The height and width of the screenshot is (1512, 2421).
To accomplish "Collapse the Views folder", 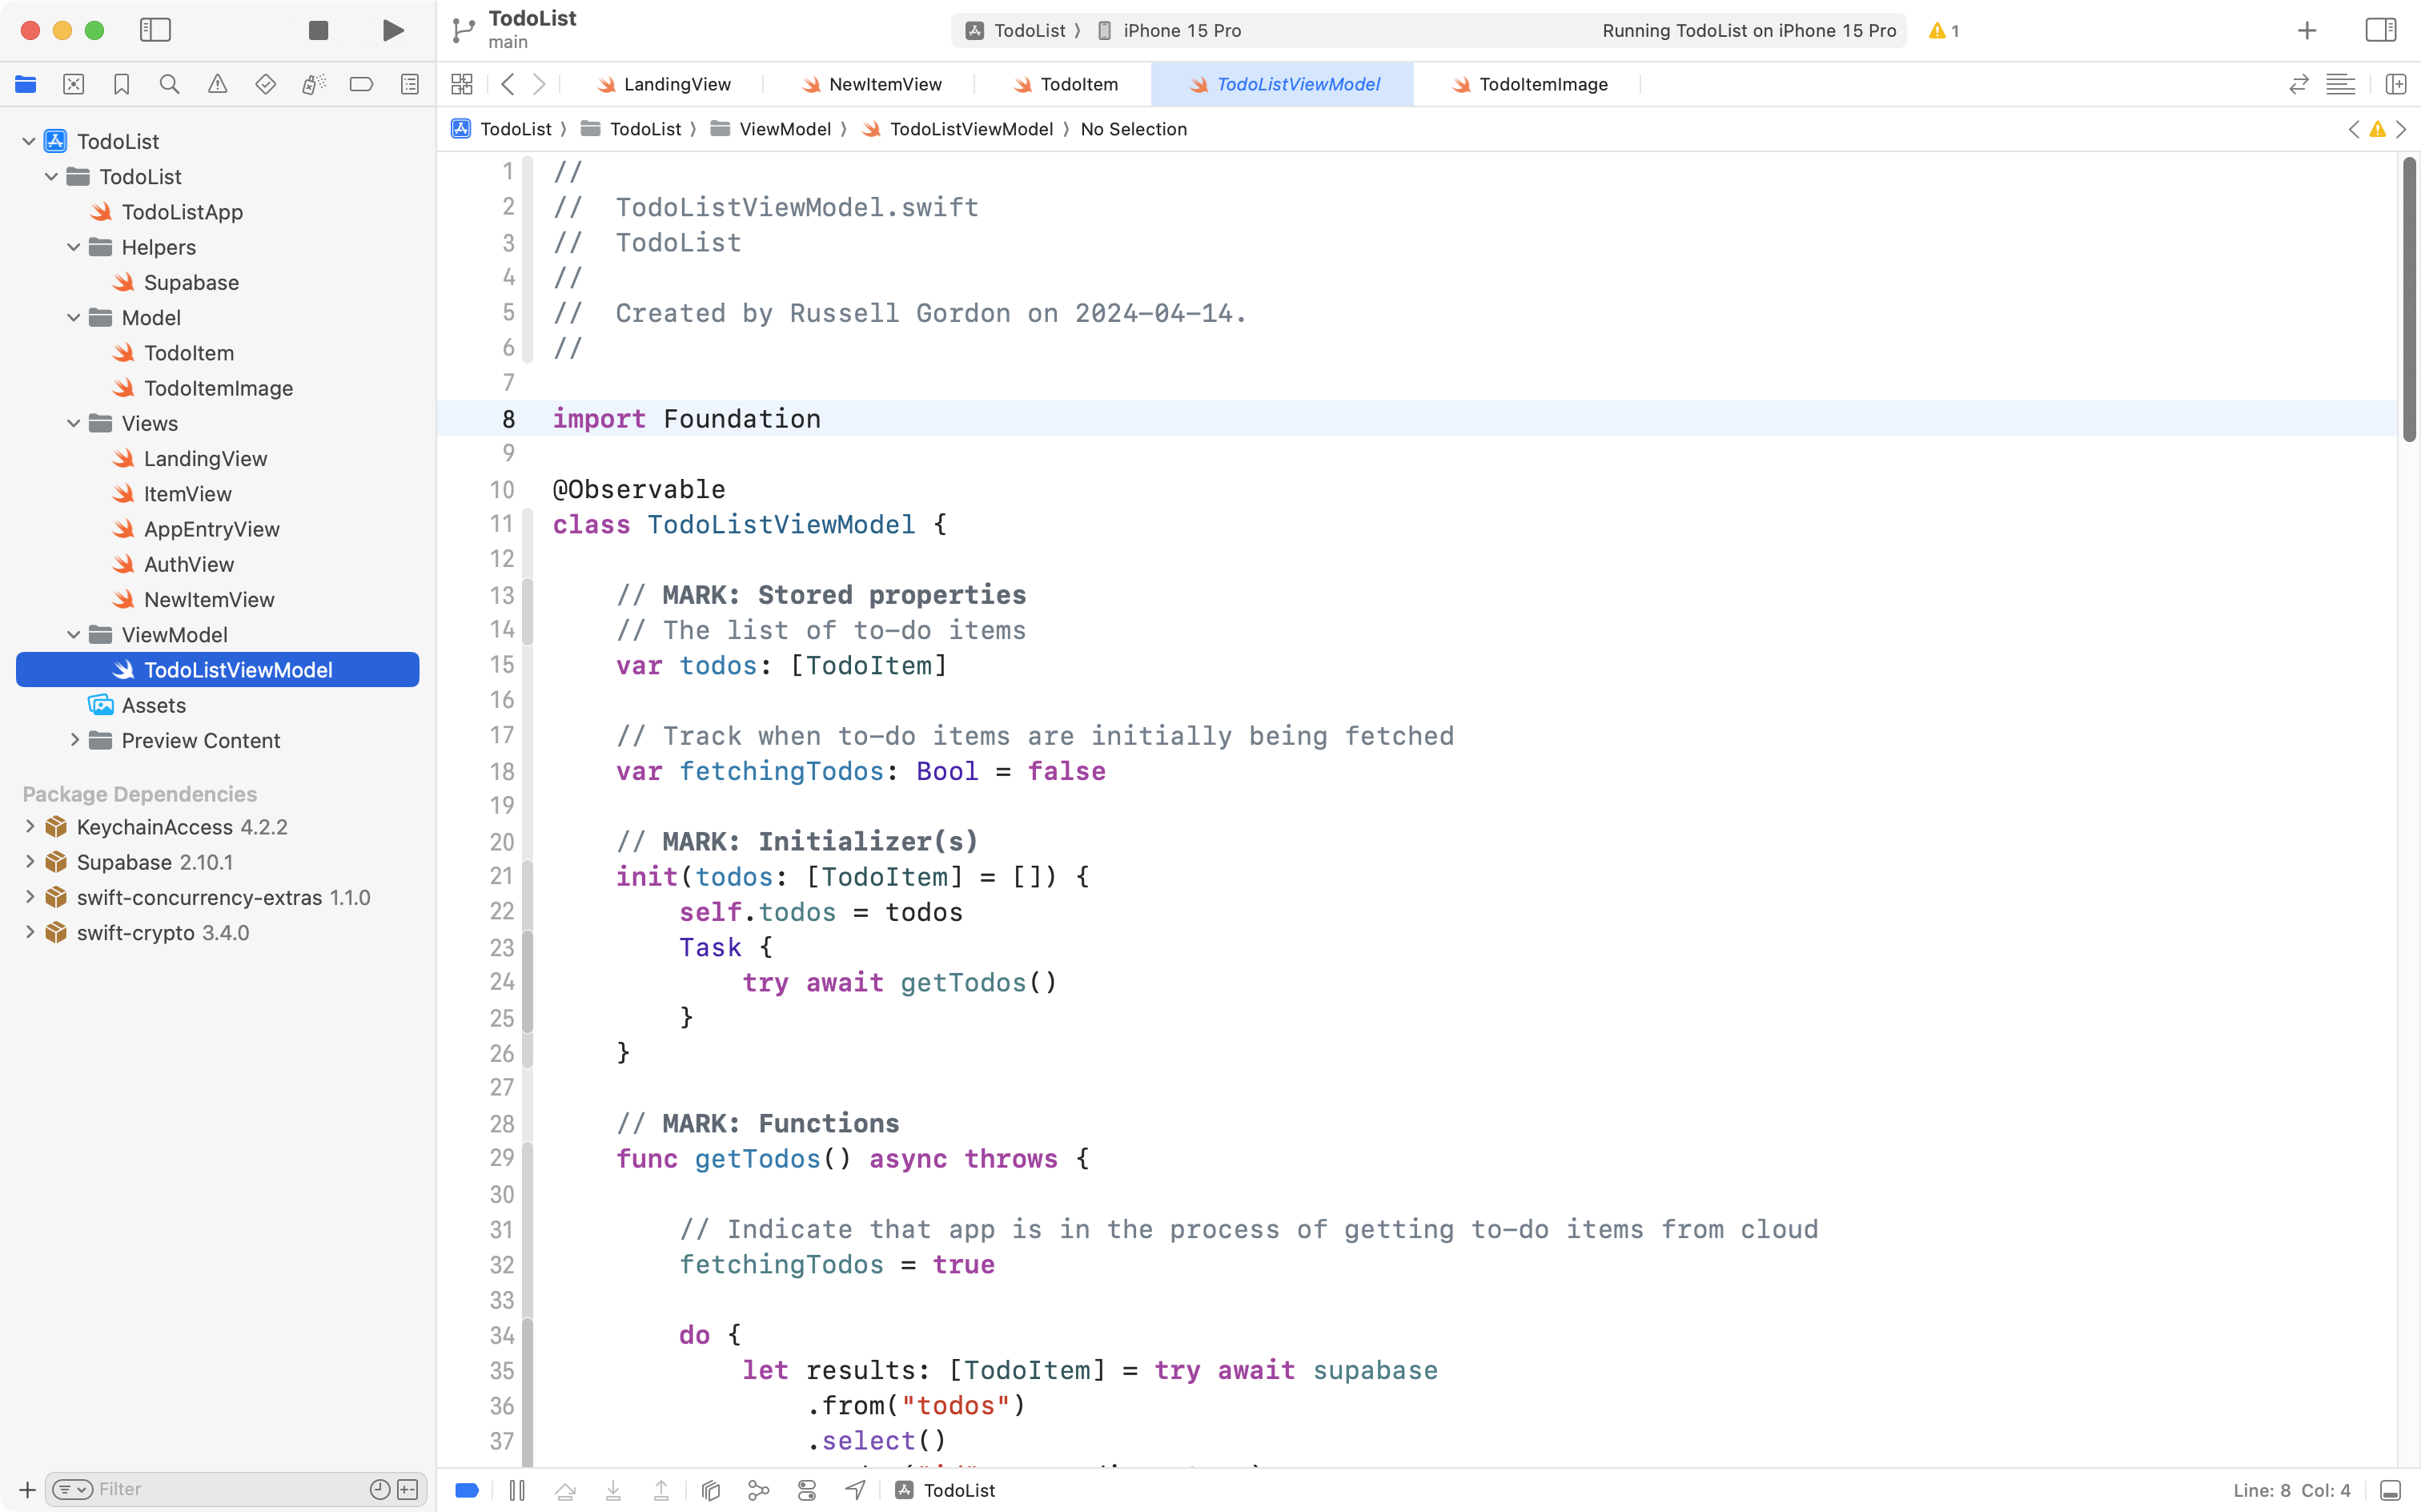I will tap(72, 423).
